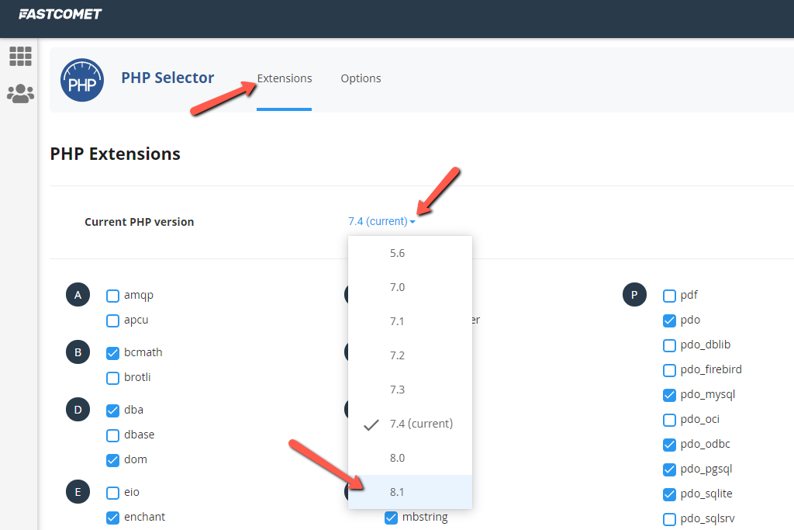
Task: Click the letter E section badge
Action: 78,492
